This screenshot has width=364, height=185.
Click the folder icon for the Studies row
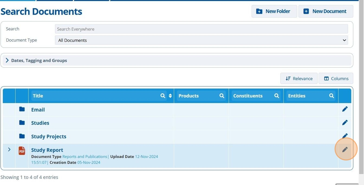22,123
